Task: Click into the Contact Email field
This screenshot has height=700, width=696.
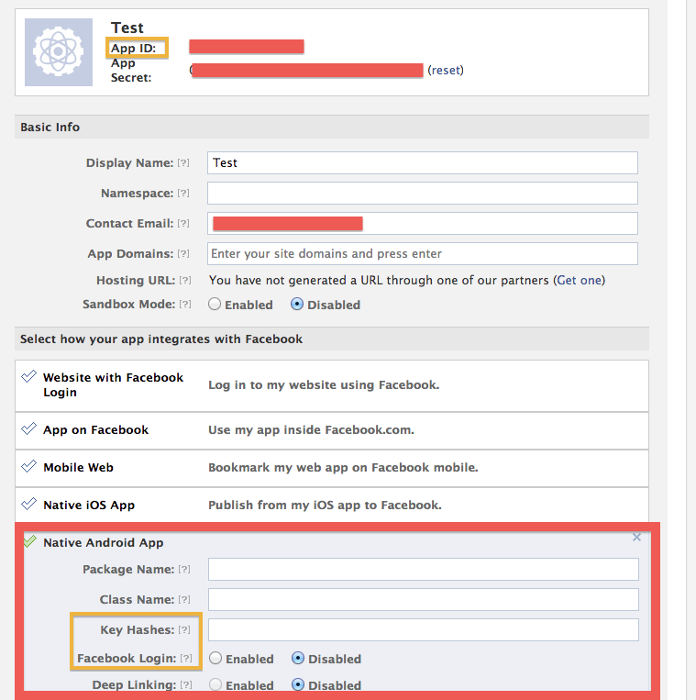Action: click(423, 223)
